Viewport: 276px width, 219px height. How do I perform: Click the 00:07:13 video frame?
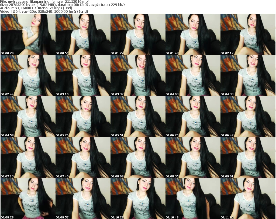point(28,157)
